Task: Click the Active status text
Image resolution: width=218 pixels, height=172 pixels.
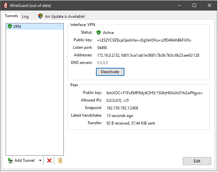Action: tap(108, 33)
